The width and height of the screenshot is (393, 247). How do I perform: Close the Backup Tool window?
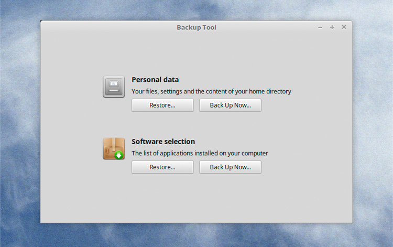[344, 27]
